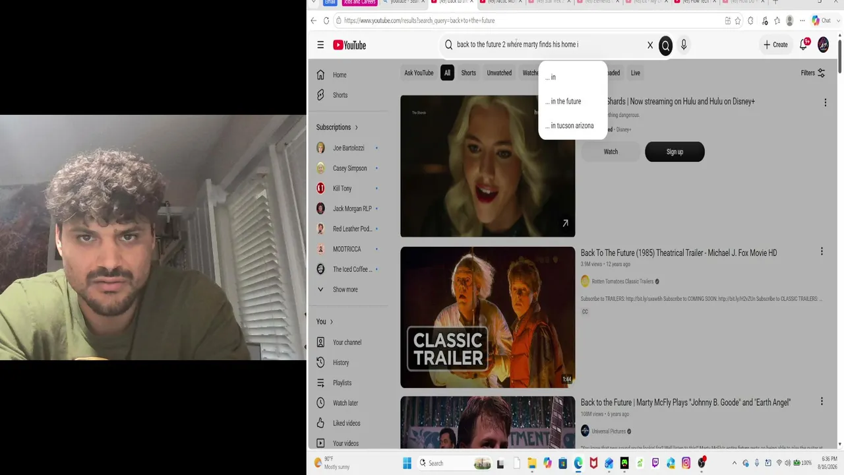
Task: Pick the plain "... in" suggestion
Action: pyautogui.click(x=572, y=77)
